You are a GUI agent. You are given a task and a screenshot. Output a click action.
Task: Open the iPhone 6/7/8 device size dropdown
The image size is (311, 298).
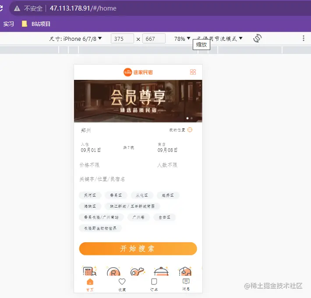[75, 39]
